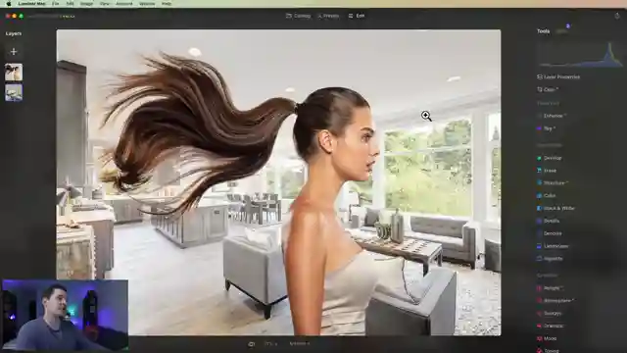
Task: Open the Layer Properties tool
Action: click(x=558, y=76)
